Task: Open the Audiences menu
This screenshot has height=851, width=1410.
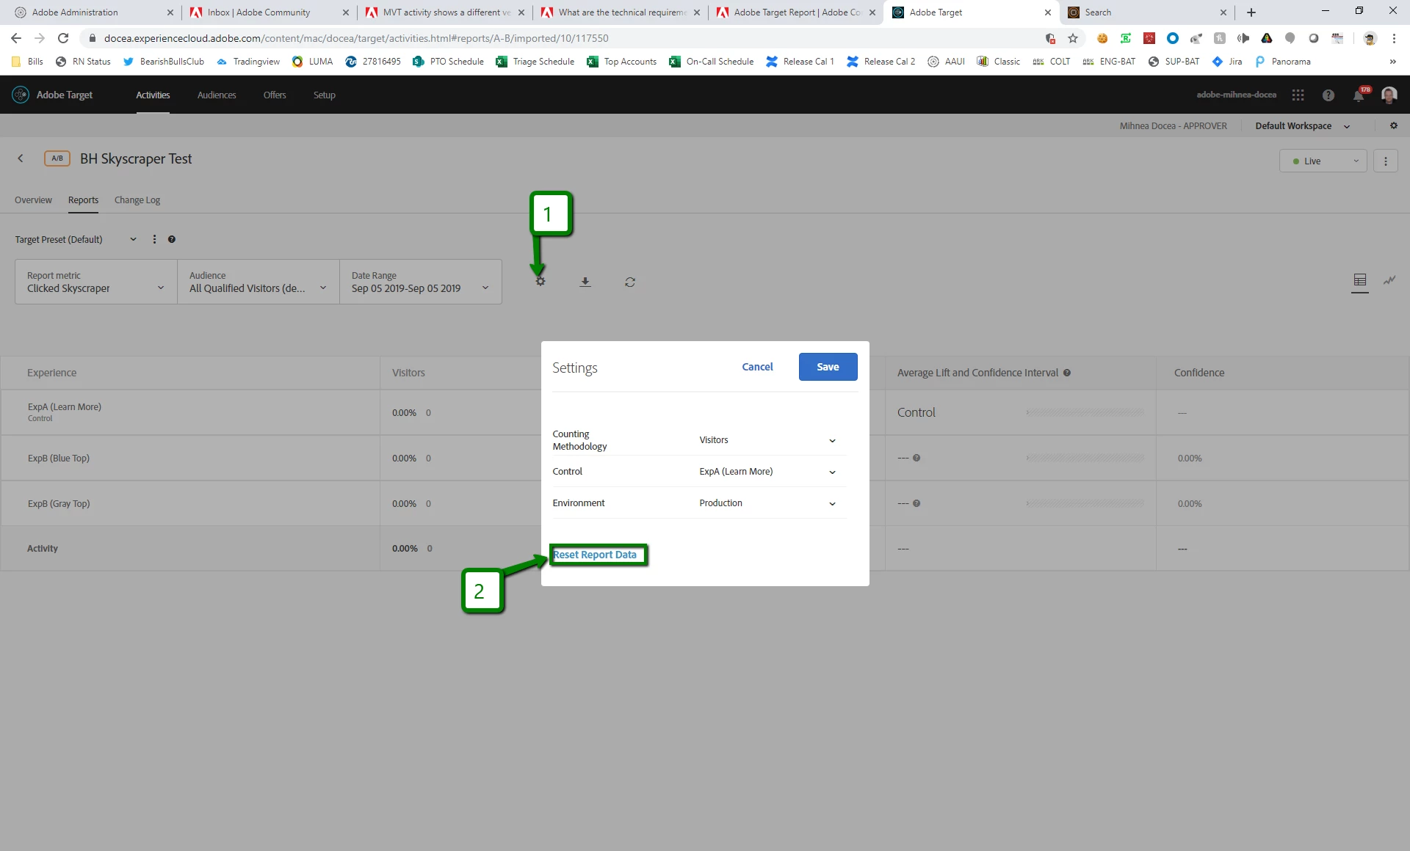Action: (217, 95)
